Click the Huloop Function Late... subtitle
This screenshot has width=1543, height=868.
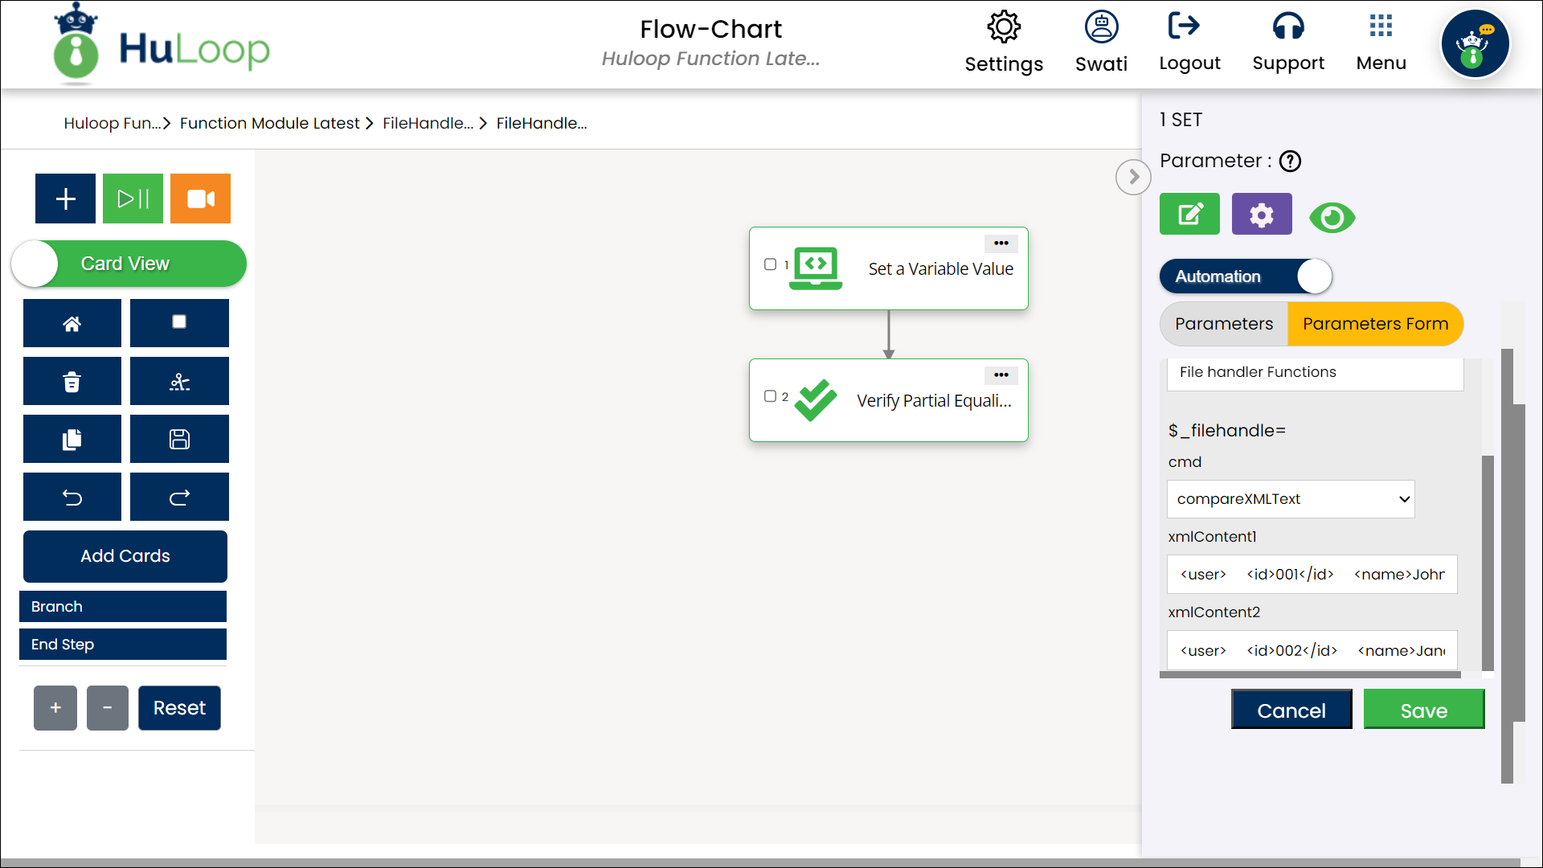(x=710, y=59)
